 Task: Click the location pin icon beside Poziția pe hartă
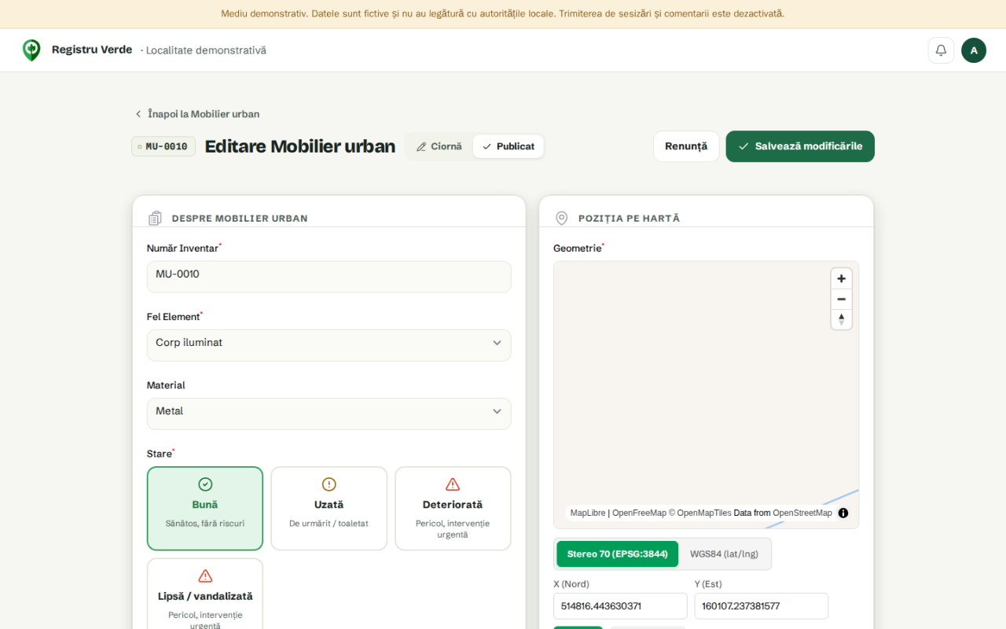coord(562,218)
